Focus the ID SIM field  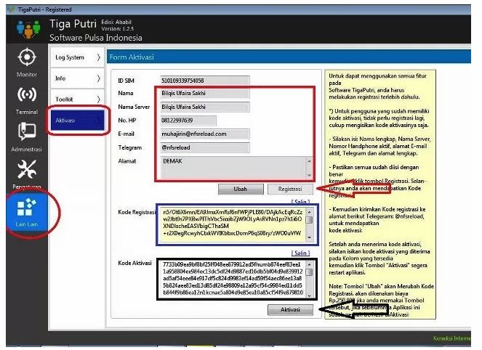tap(205, 81)
